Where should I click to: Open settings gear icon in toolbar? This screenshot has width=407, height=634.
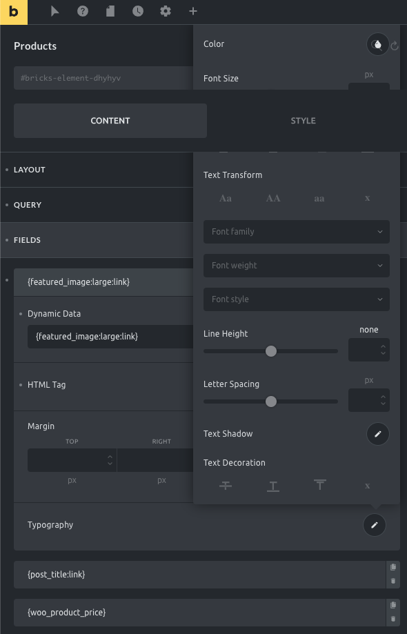coord(166,11)
